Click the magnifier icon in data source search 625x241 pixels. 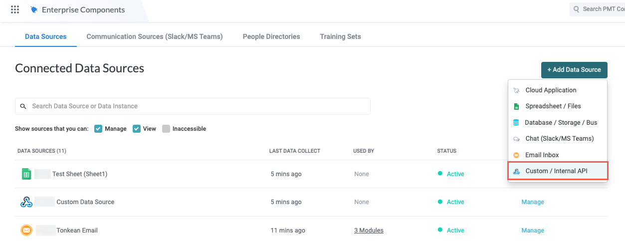23,106
